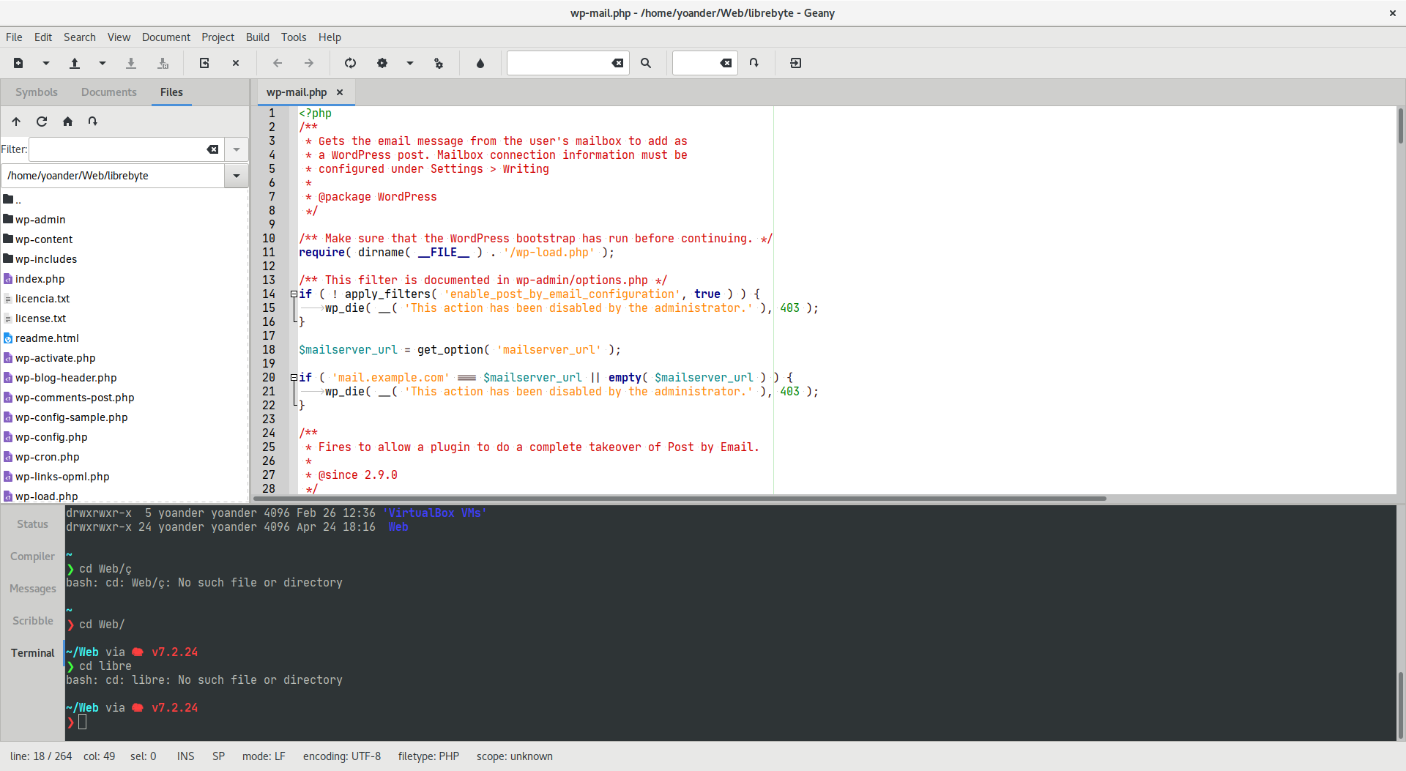Open the wp-admin folder
Image resolution: width=1406 pixels, height=771 pixels.
[40, 220]
